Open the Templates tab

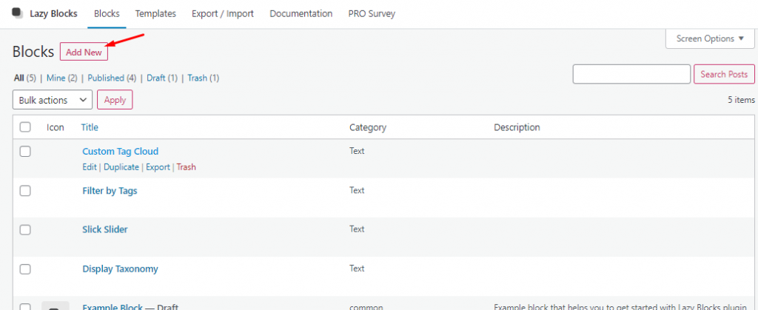point(155,14)
